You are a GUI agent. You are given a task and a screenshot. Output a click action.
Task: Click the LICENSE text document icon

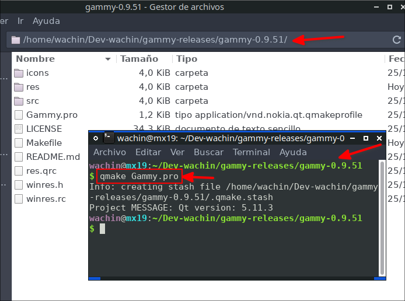(x=19, y=129)
